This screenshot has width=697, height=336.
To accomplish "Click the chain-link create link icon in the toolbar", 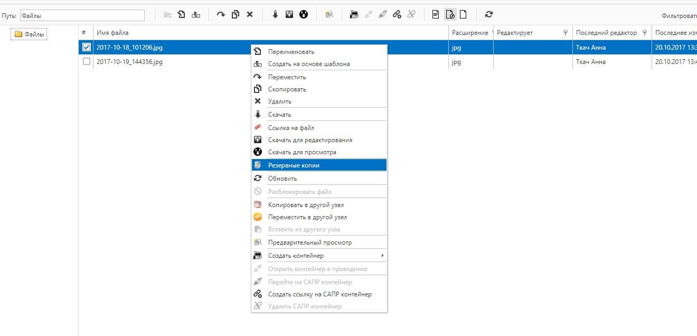I will (397, 15).
